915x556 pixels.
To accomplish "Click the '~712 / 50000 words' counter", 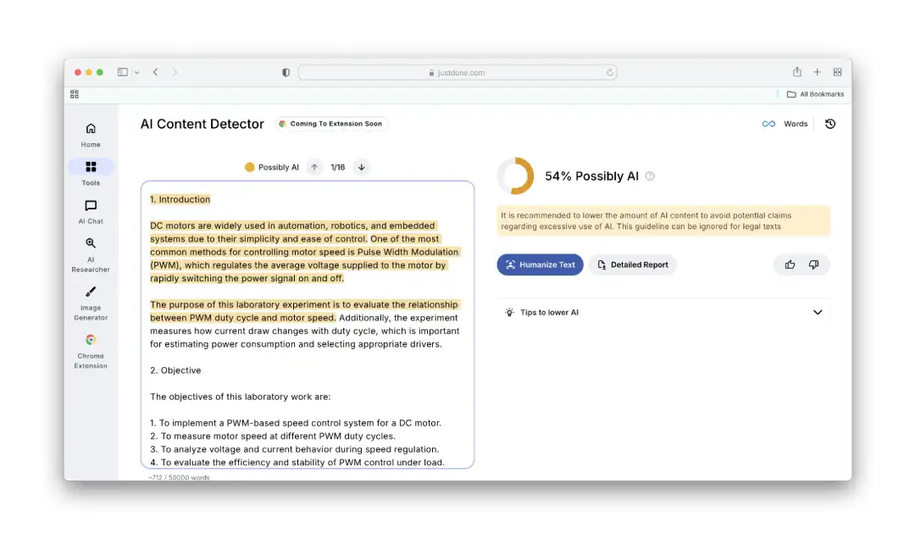I will [x=179, y=477].
